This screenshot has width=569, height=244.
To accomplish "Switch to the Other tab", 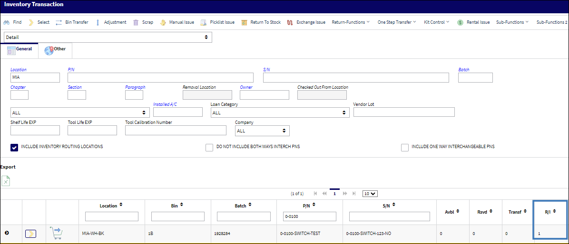I will 55,51.
